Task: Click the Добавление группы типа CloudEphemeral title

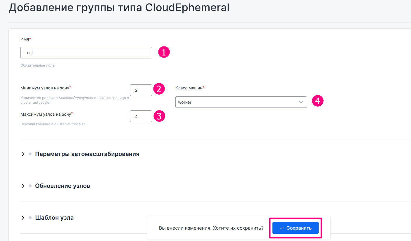Action: (x=119, y=8)
